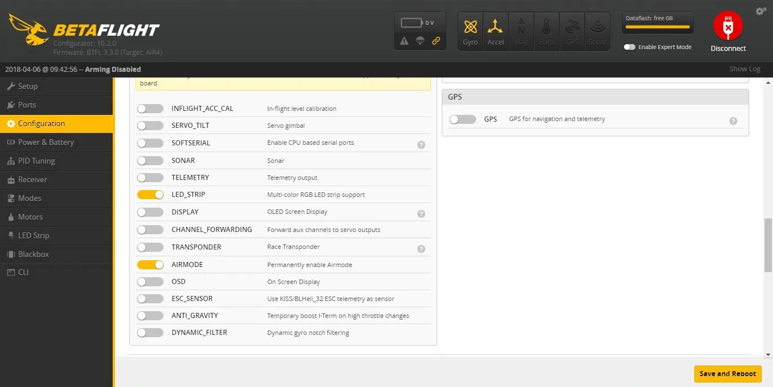Disable AIRMODE toggle

150,265
